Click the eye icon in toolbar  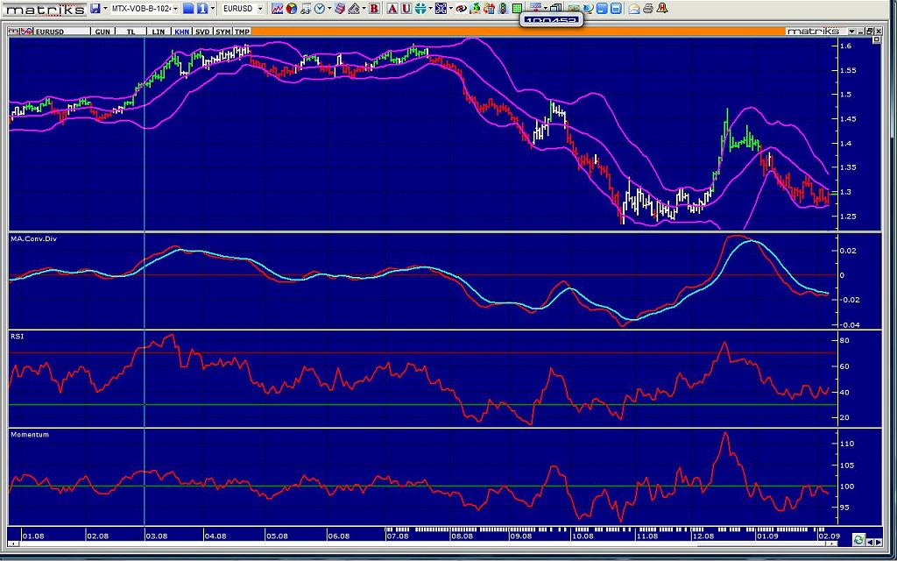(x=461, y=9)
